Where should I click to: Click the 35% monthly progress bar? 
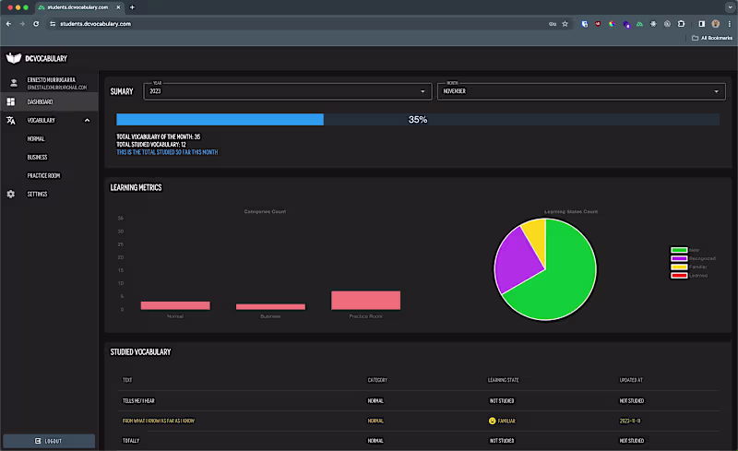pyautogui.click(x=417, y=120)
